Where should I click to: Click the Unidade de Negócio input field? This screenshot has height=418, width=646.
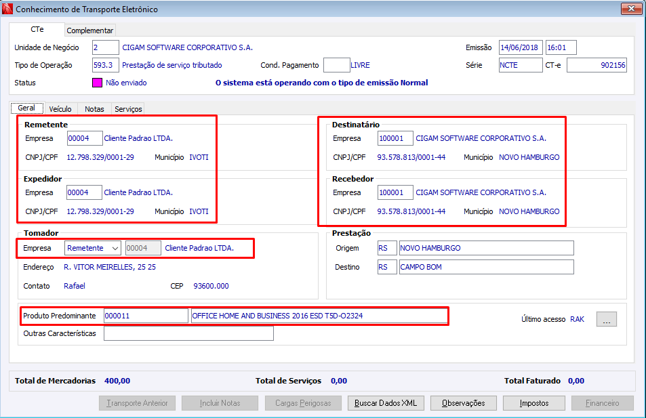point(106,47)
